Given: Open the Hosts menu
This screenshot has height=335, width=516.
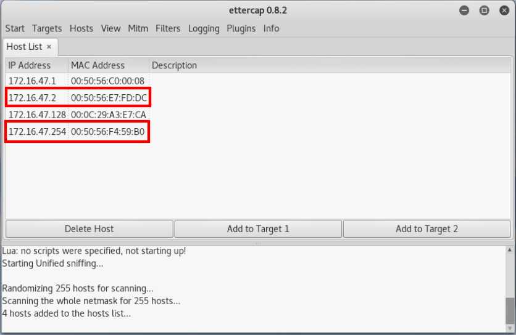Looking at the screenshot, I should click(x=81, y=28).
